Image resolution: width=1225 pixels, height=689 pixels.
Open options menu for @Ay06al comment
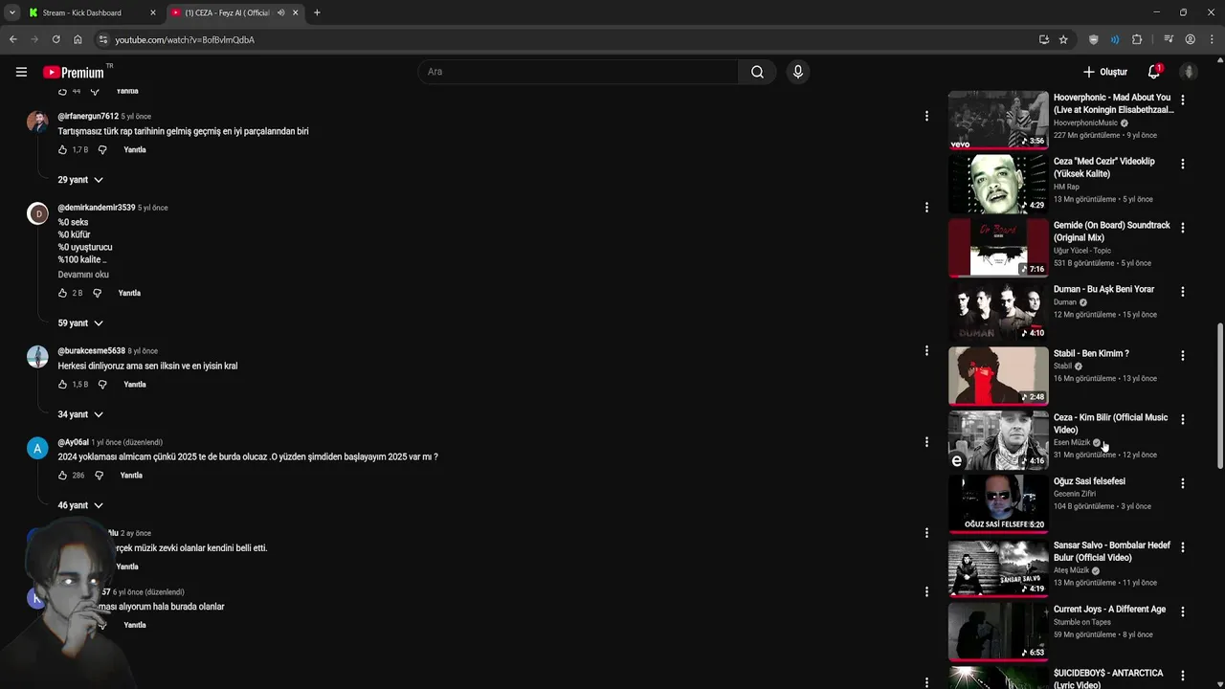pyautogui.click(x=926, y=442)
